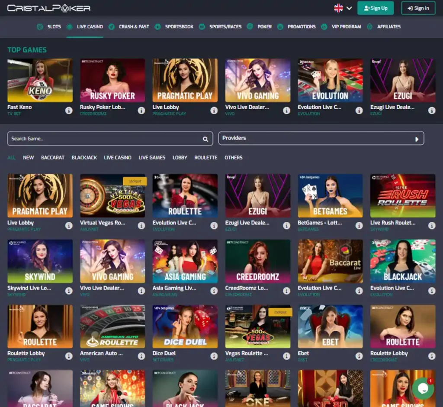Click the Dice Duel title link
Viewport: 443px width, 407px height.
click(164, 353)
